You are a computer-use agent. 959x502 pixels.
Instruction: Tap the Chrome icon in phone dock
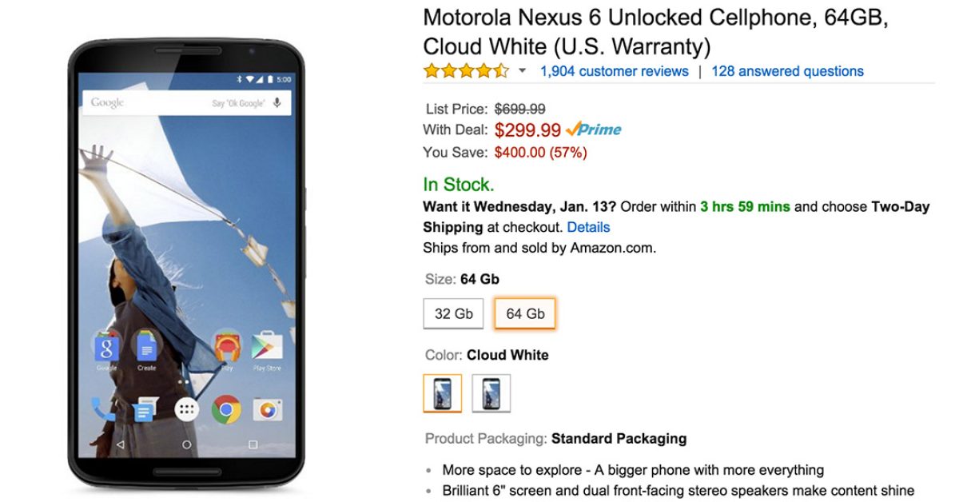click(x=227, y=410)
